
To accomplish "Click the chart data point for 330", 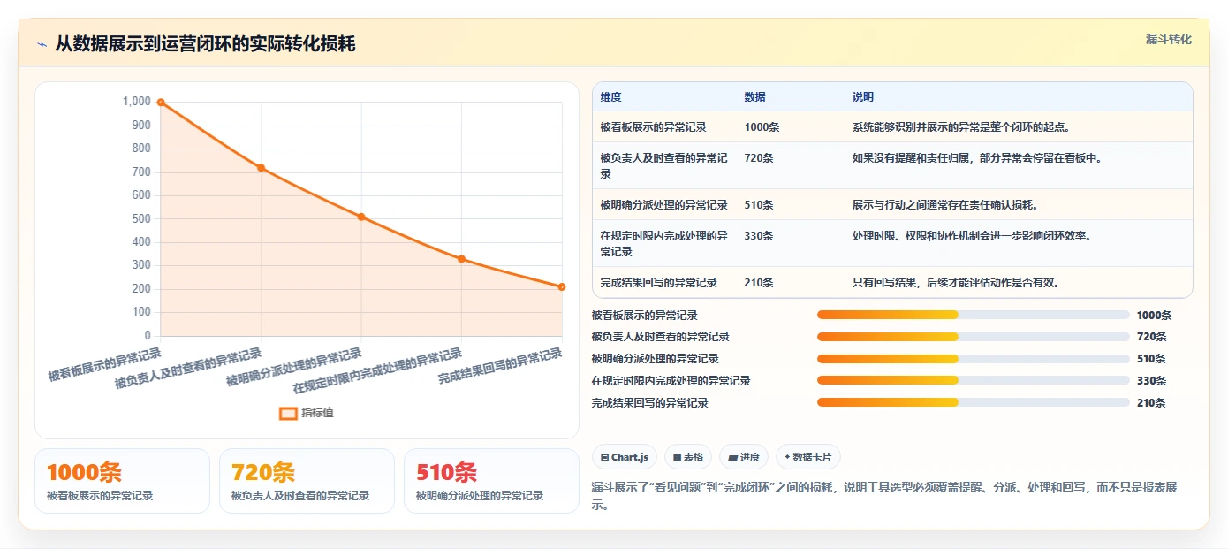I will coord(461,259).
